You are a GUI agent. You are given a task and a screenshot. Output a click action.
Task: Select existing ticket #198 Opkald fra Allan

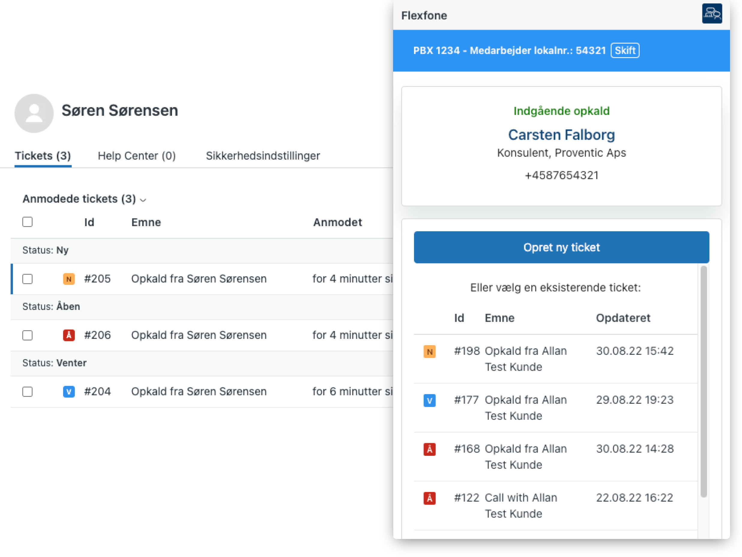coord(556,359)
